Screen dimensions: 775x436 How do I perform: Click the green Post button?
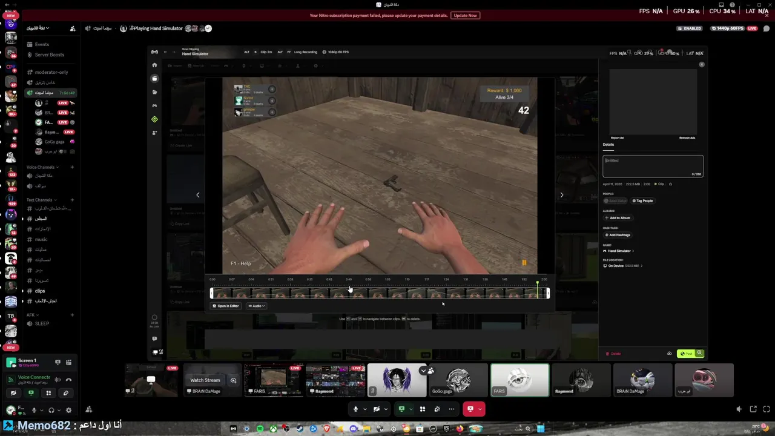[686, 354]
